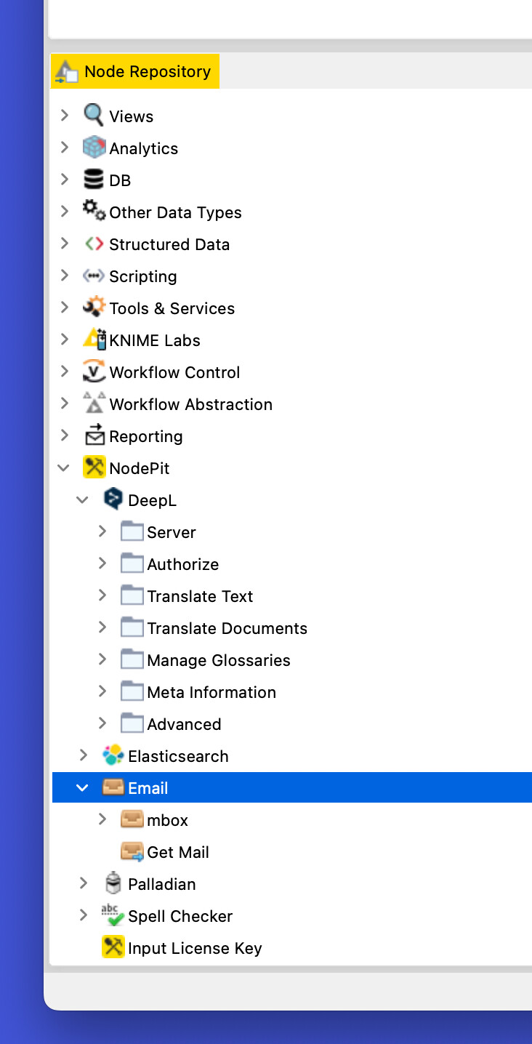Expand the Spell Checker group
Image resolution: width=532 pixels, height=1044 pixels.
(x=84, y=915)
